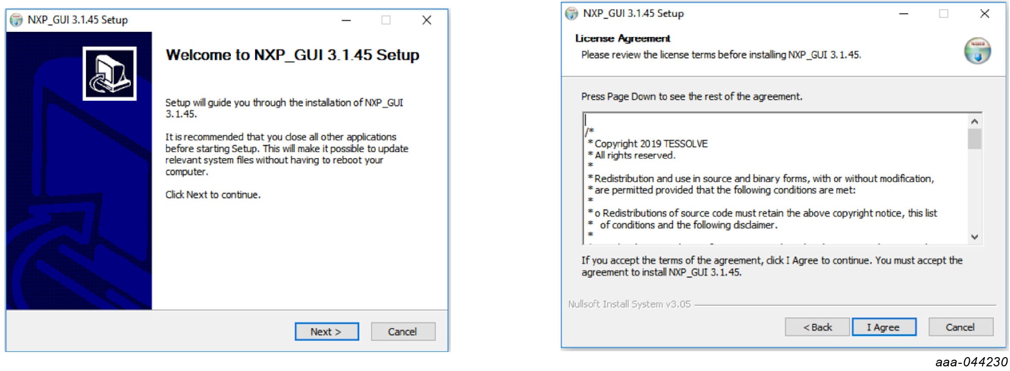
Task: Cancel the setup on the License Agreement page
Action: pos(960,327)
